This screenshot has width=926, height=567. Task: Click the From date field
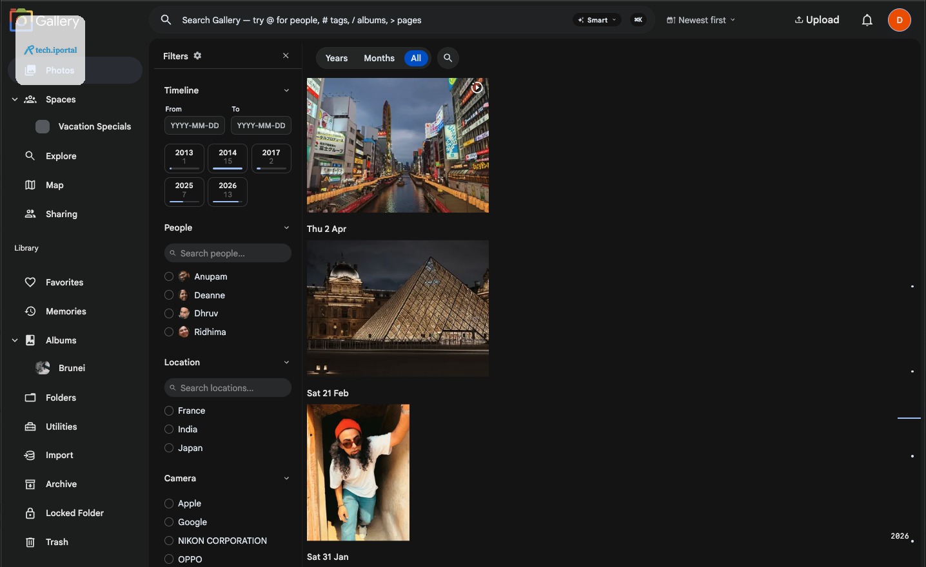click(x=195, y=126)
